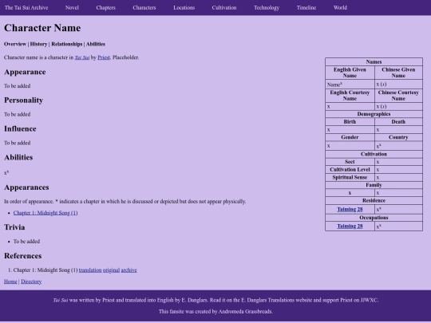Click the Character Name page heading
This screenshot has width=431, height=323.
[42, 28]
